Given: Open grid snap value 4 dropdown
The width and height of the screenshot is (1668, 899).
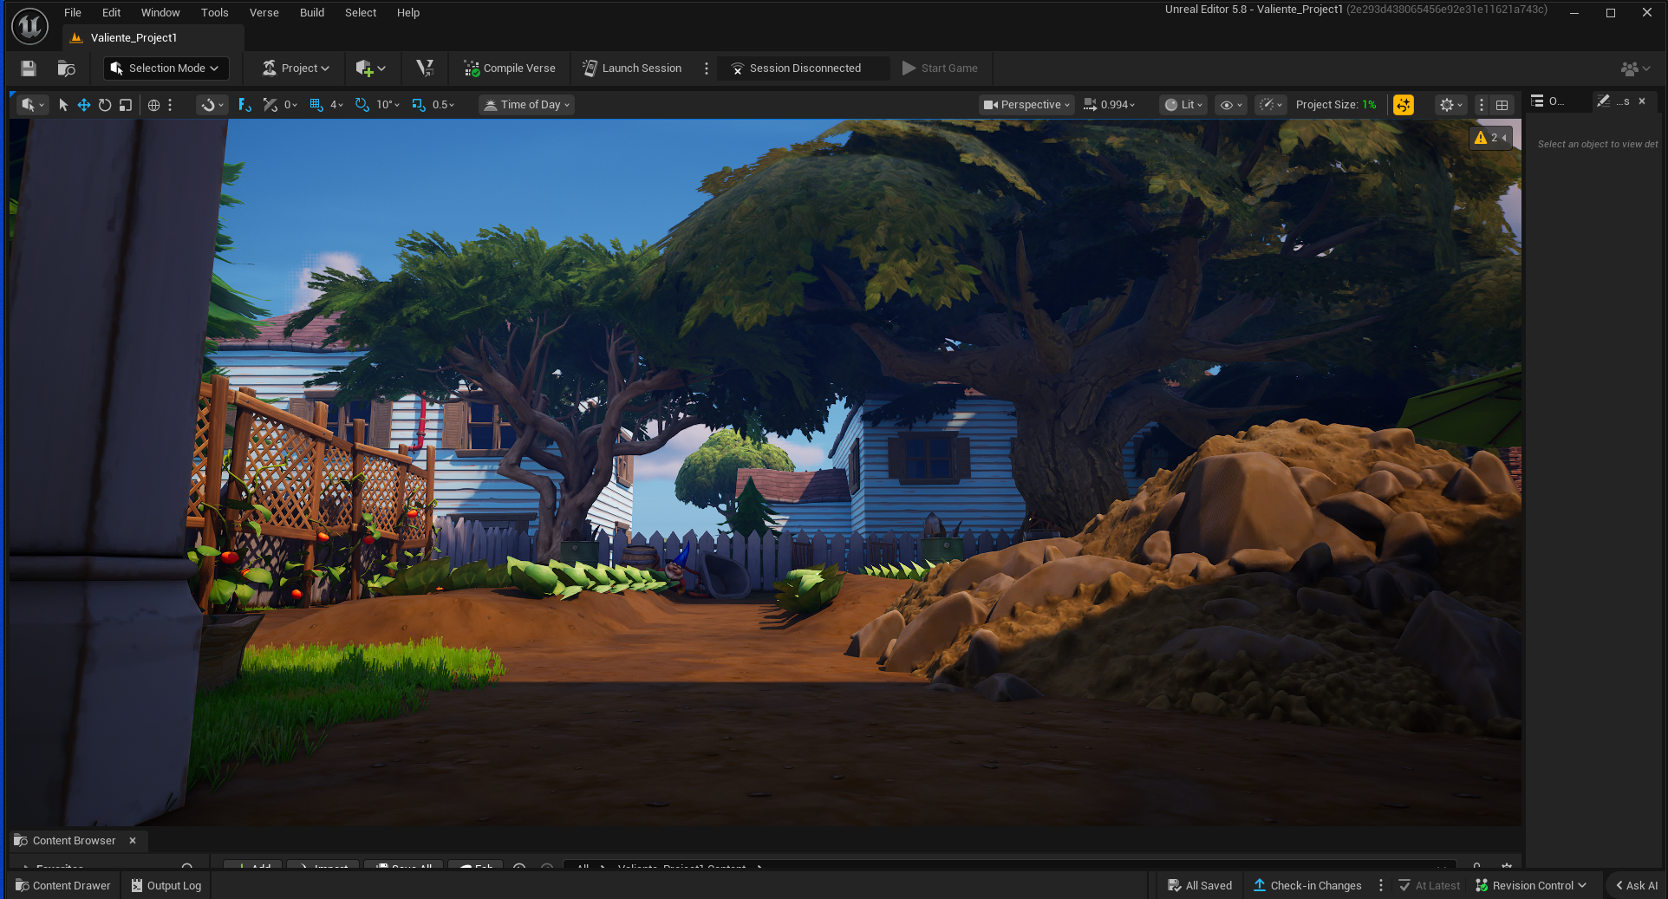Looking at the screenshot, I should [336, 105].
